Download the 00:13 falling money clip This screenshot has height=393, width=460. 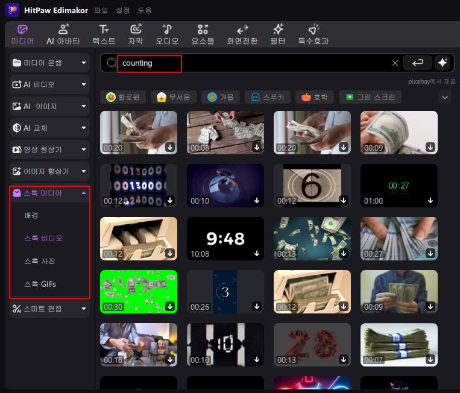pyautogui.click(x=344, y=253)
